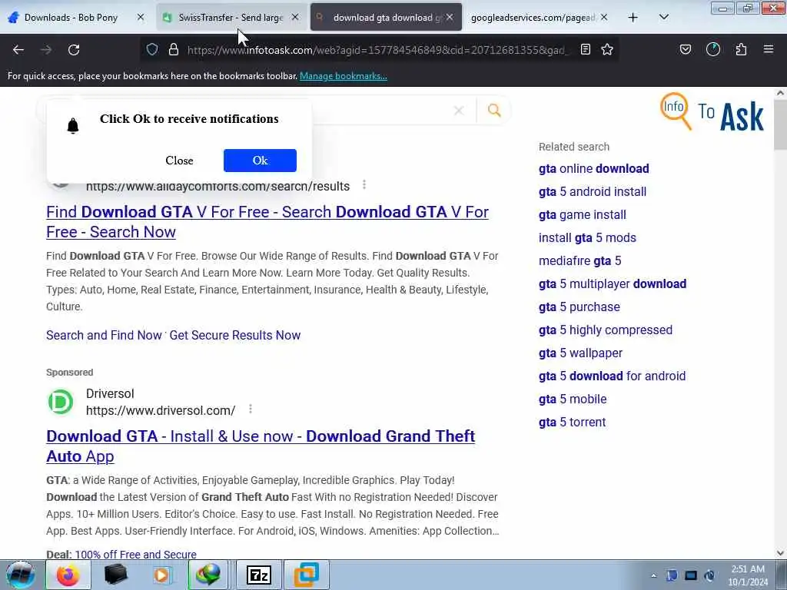Select related search gta 5 torrent

tap(572, 423)
